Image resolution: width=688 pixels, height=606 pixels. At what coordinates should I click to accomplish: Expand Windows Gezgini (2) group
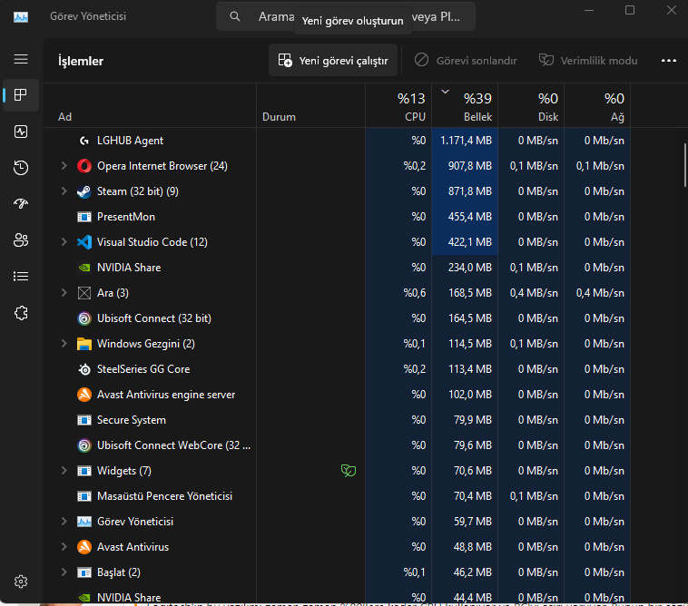click(x=64, y=344)
